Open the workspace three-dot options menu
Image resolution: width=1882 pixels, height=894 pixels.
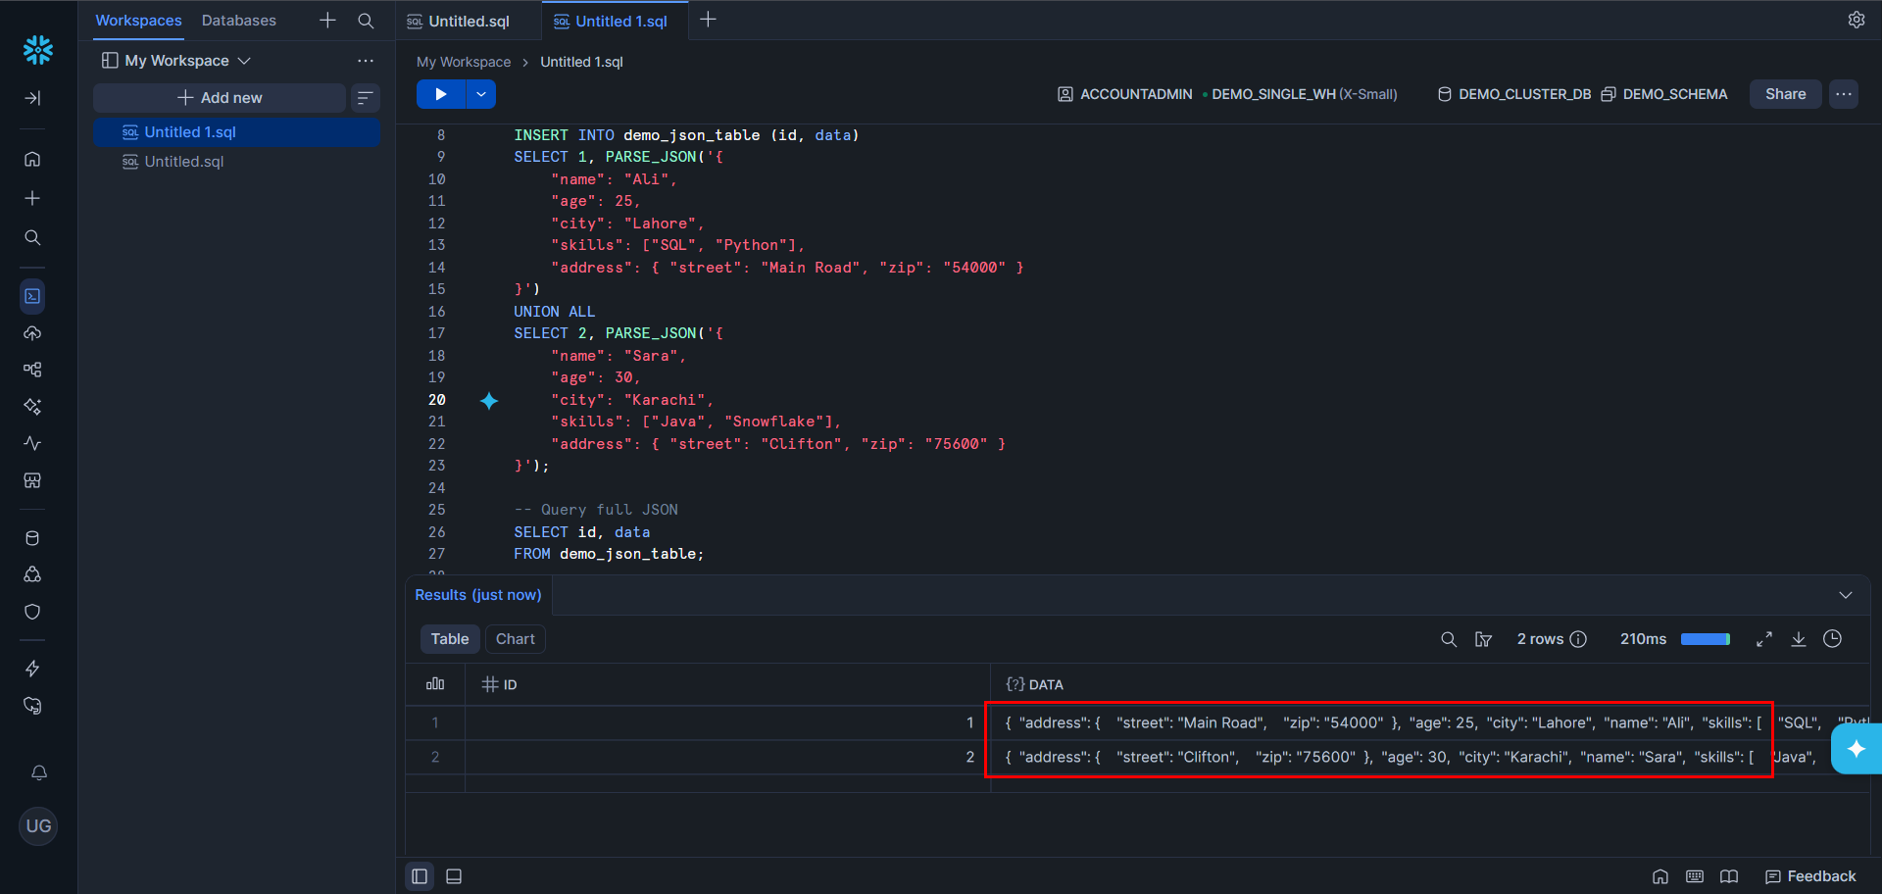366,61
